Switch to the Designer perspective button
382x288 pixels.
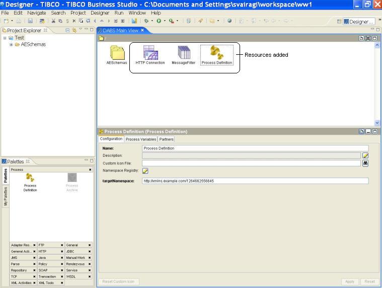(359, 22)
